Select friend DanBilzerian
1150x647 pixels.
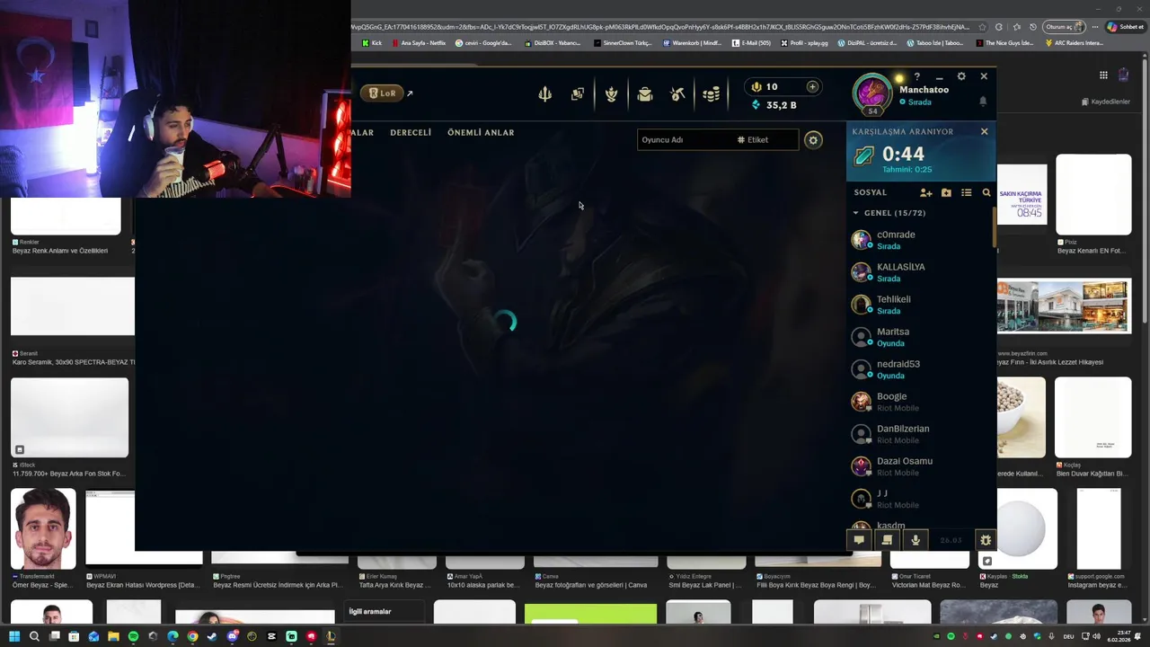[x=920, y=434]
